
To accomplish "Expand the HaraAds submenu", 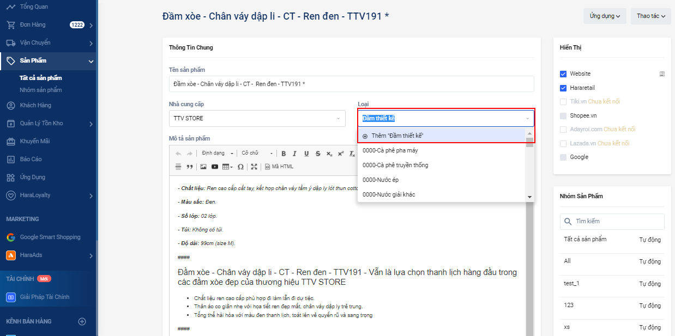I will [x=91, y=255].
